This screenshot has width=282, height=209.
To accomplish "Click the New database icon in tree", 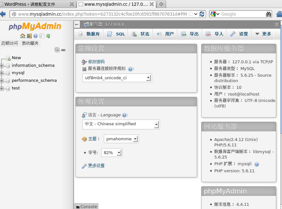I will pyautogui.click(x=8, y=58).
